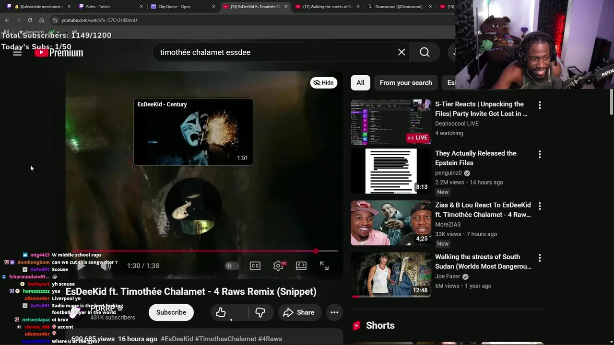
Task: Open EsDeeKid - Century suggested video card
Action: [193, 132]
